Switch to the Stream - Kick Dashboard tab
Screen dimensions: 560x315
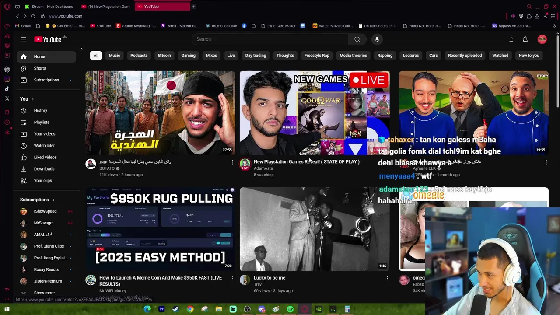(x=49, y=7)
